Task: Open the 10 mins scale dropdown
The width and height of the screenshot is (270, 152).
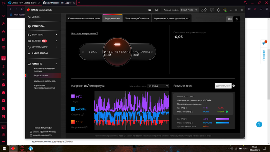Action: click(158, 86)
